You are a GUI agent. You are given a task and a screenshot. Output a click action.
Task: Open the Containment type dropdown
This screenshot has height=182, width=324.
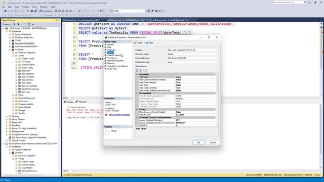point(192,62)
